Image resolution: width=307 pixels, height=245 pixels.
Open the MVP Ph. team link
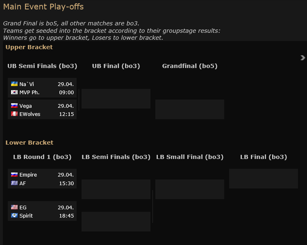(29, 92)
